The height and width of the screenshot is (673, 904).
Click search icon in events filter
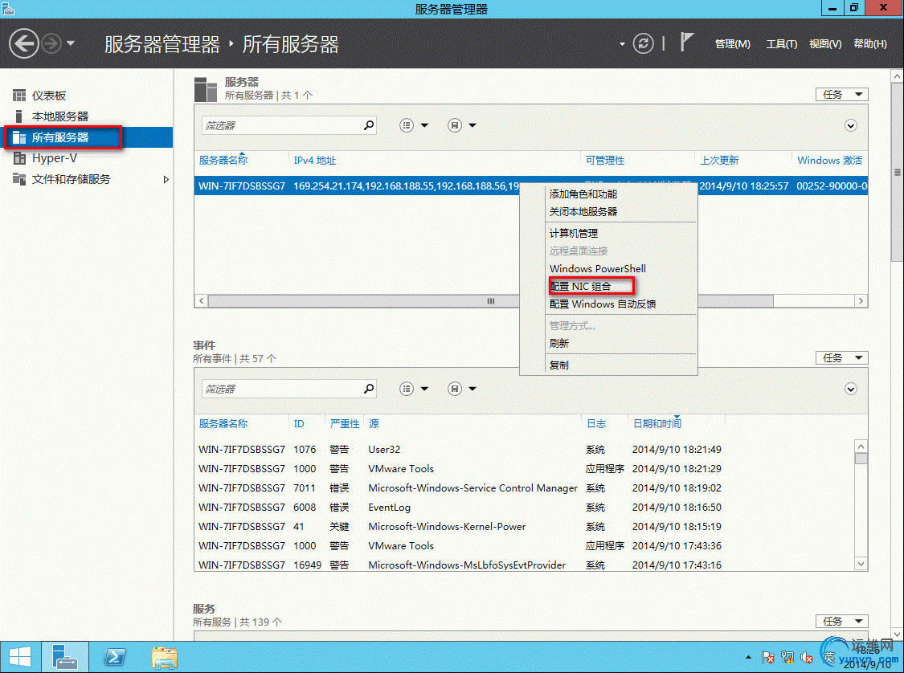(369, 389)
